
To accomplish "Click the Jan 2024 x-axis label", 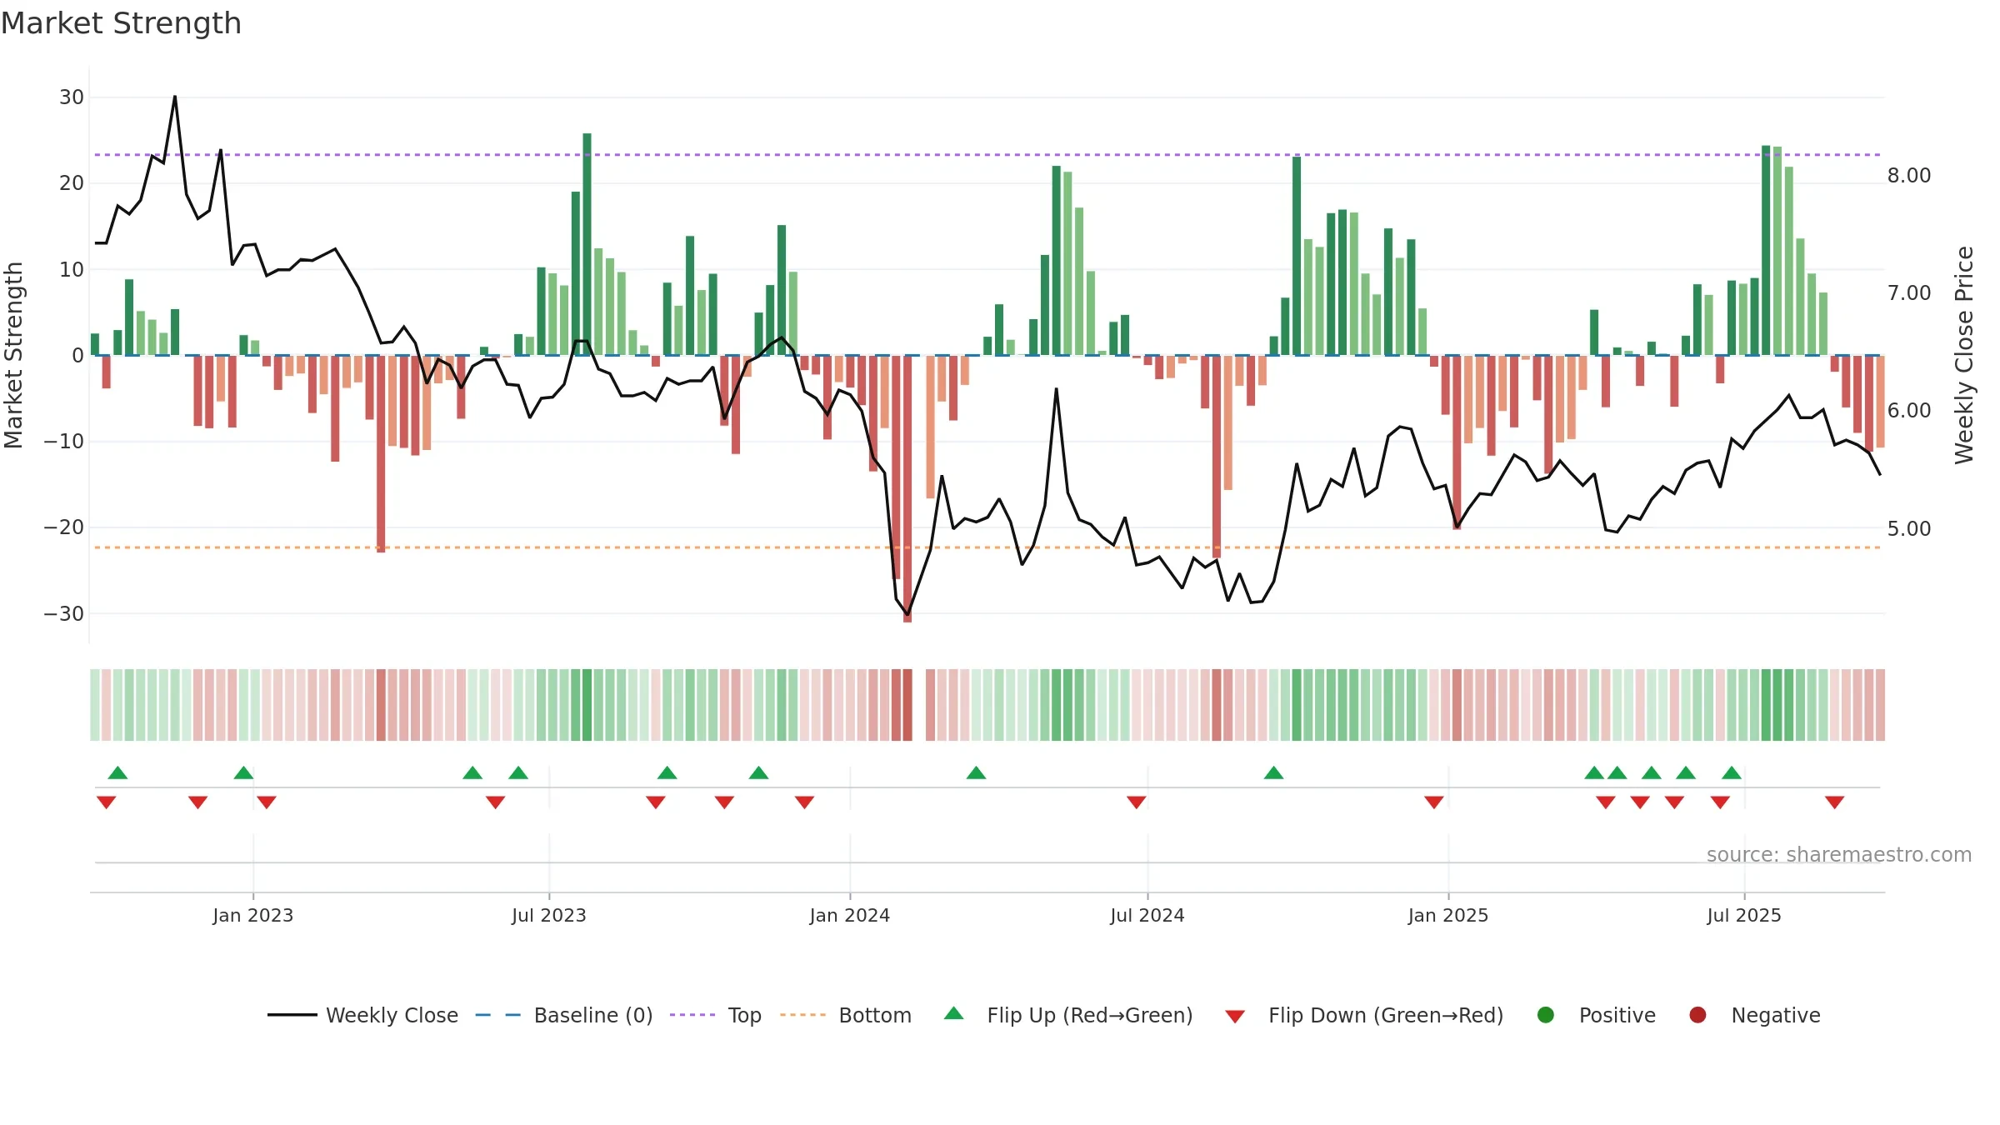I will pyautogui.click(x=849, y=915).
